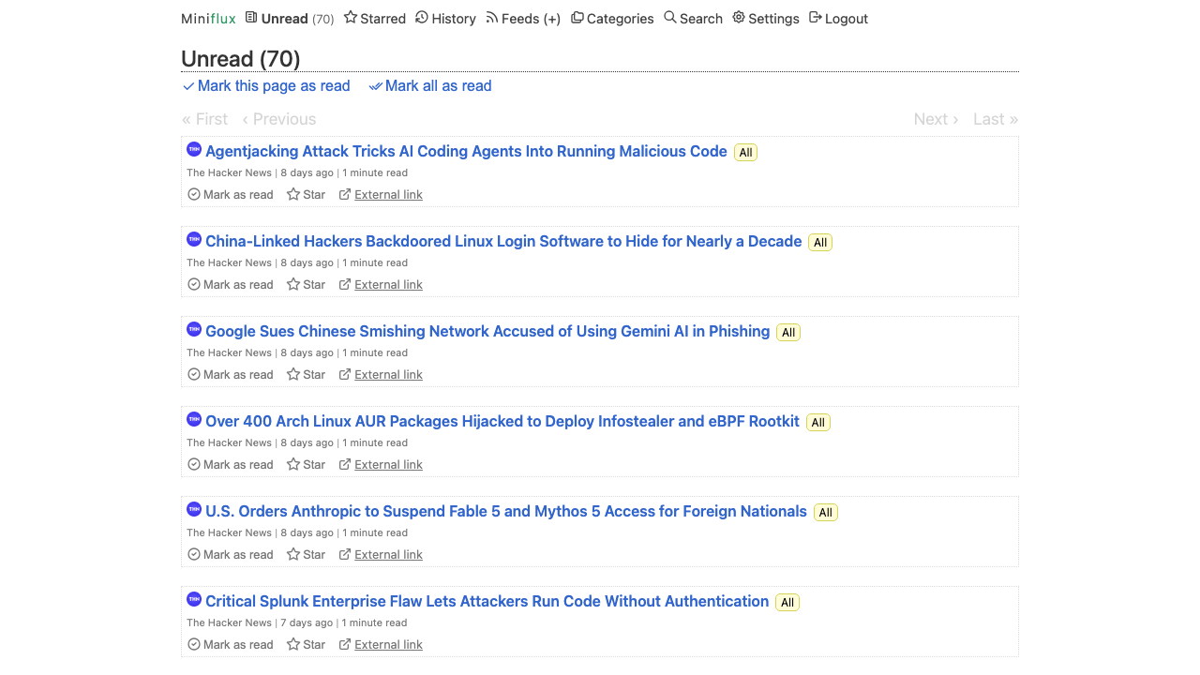The height and width of the screenshot is (675, 1200).
Task: Open External link for China-Linked Hackers article
Action: click(x=382, y=285)
